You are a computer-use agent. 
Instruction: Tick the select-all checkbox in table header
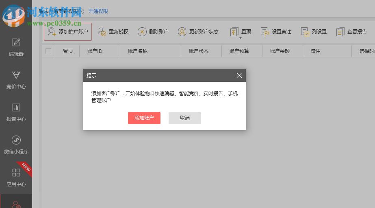click(48, 51)
